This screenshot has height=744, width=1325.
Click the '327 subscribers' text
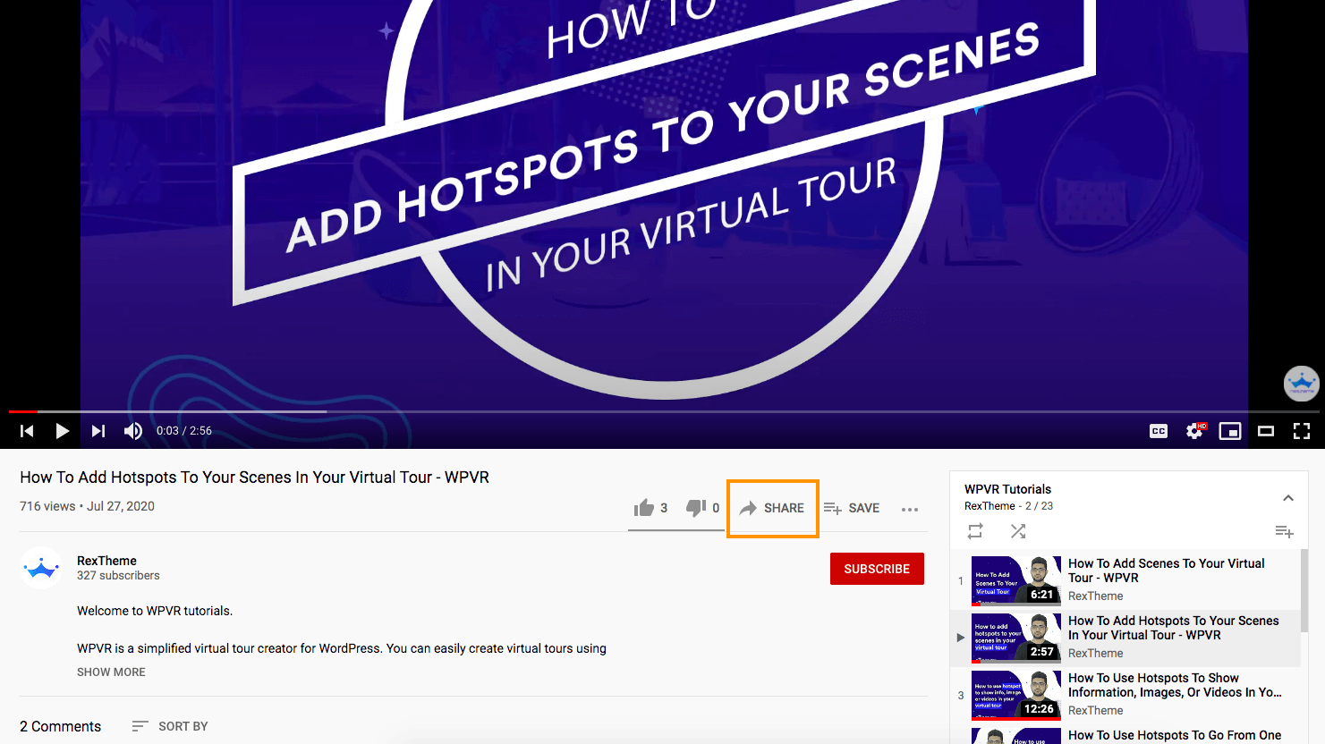(x=118, y=576)
